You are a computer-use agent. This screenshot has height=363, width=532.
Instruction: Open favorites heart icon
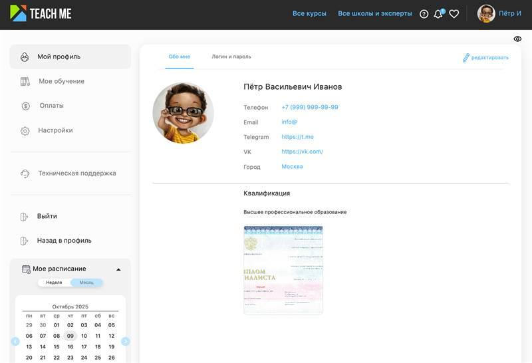[454, 14]
